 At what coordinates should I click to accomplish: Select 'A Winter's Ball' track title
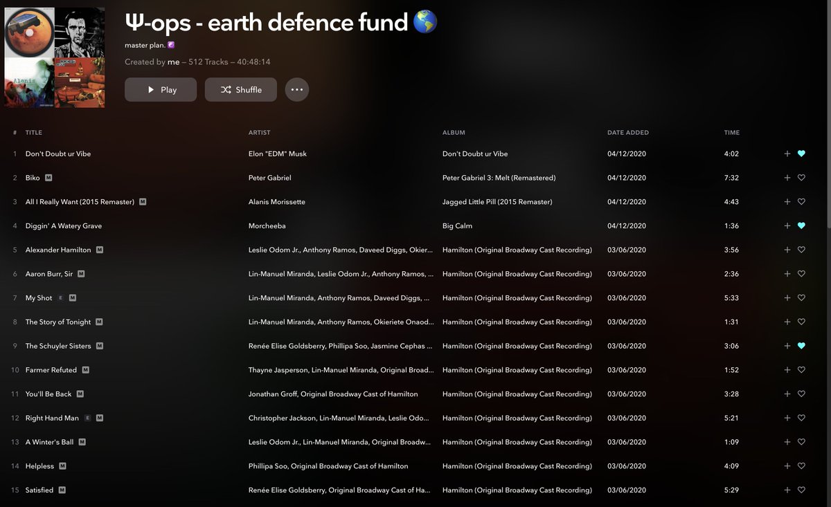click(x=49, y=442)
